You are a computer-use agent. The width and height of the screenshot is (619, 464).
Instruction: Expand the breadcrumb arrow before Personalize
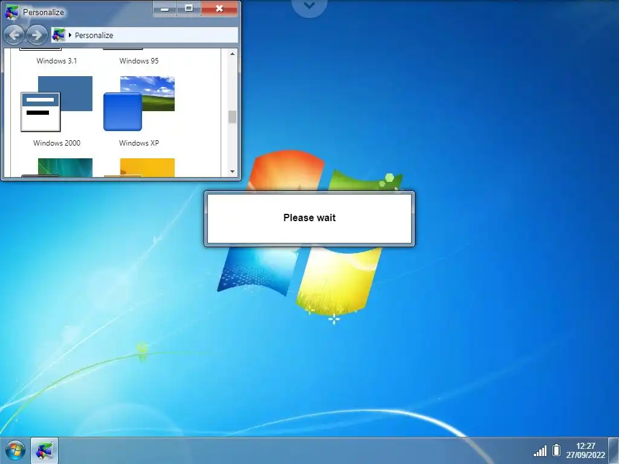(x=70, y=35)
